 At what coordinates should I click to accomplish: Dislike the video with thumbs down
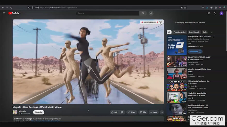pos(122,112)
